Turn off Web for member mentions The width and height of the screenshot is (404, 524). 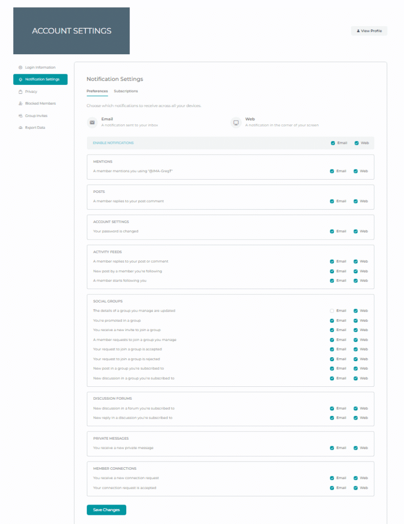point(356,171)
